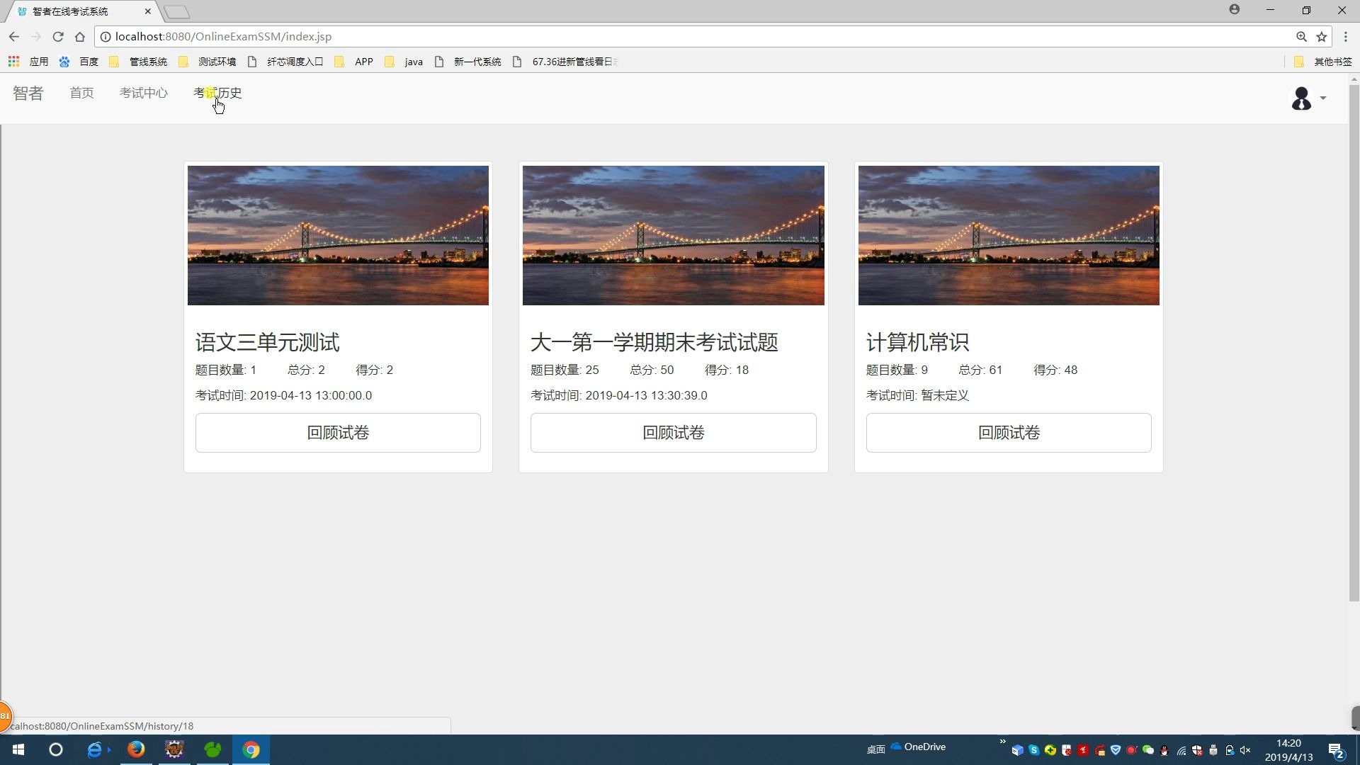Open the IntelliJ IDEA taskbar icon
This screenshot has width=1360, height=765.
click(x=174, y=749)
